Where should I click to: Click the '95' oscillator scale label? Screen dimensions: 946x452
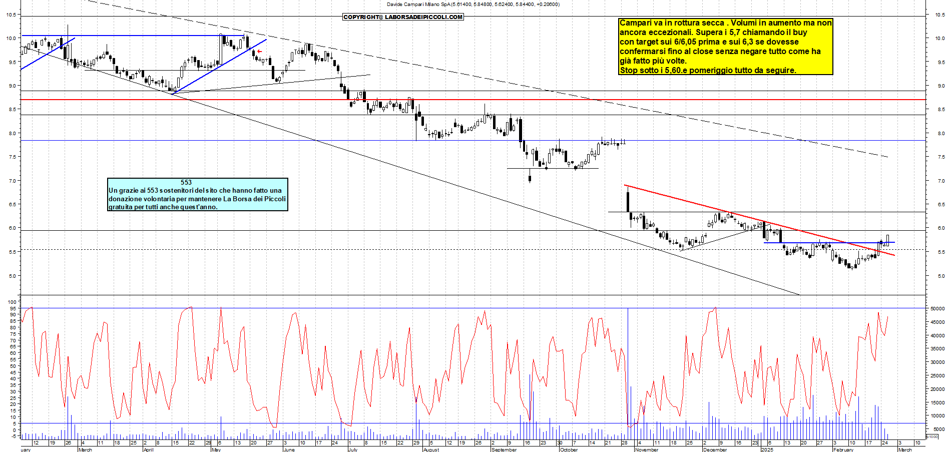[x=14, y=309]
